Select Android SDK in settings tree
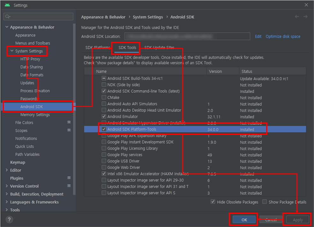This screenshot has height=227, width=314. pyautogui.click(x=38, y=107)
